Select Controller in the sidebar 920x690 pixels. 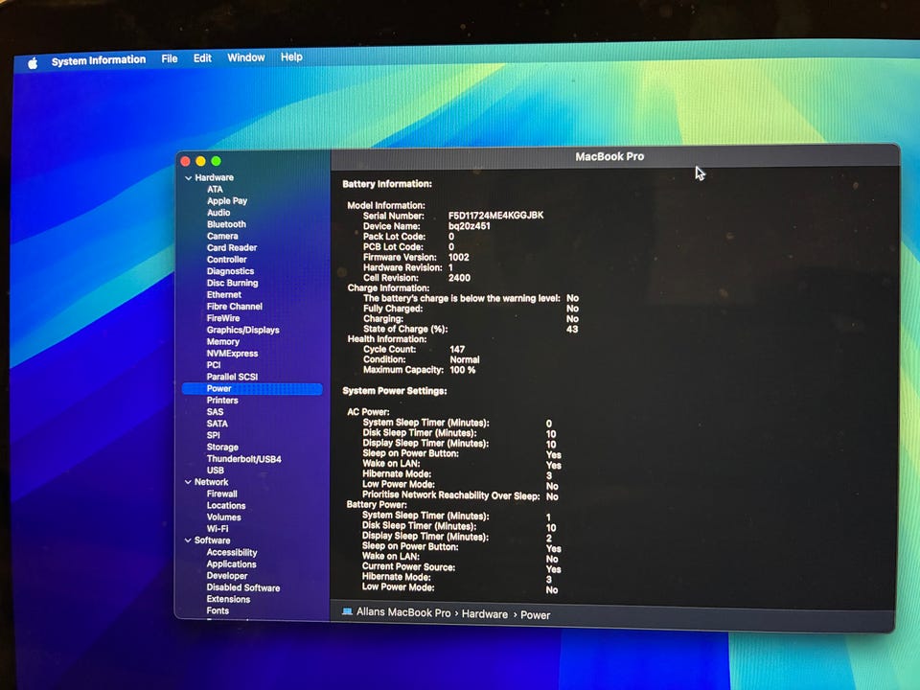[226, 260]
